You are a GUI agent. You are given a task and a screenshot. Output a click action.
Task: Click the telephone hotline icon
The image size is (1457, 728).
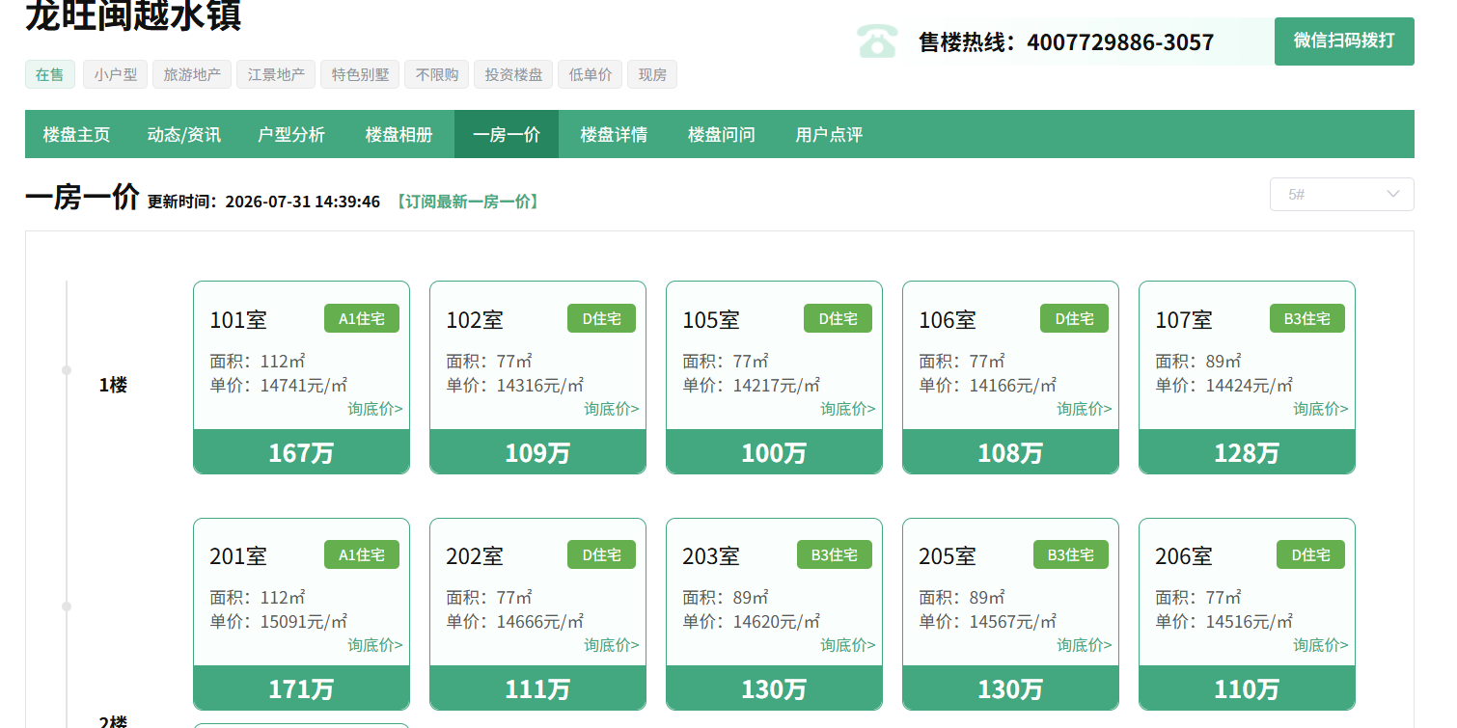pos(876,41)
